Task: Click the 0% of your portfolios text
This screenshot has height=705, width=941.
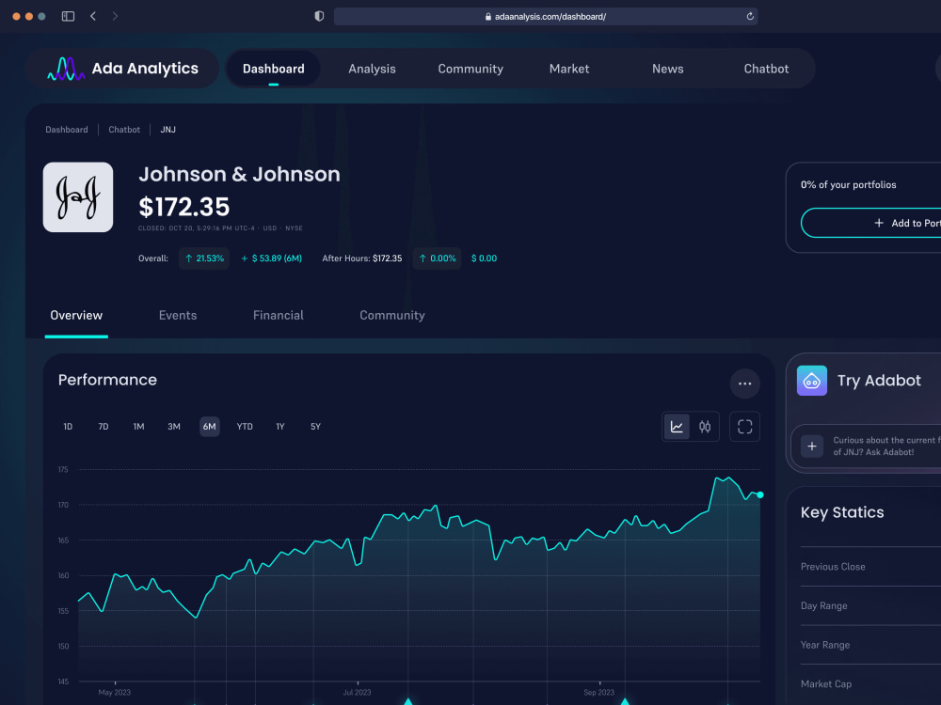Action: tap(849, 184)
